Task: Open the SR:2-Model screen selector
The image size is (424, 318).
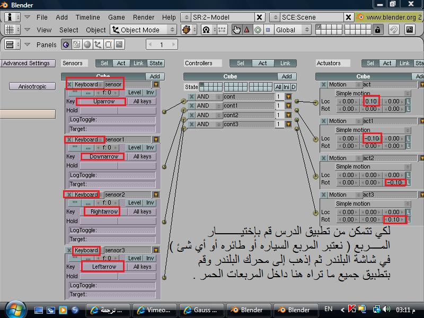Action: [x=186, y=17]
